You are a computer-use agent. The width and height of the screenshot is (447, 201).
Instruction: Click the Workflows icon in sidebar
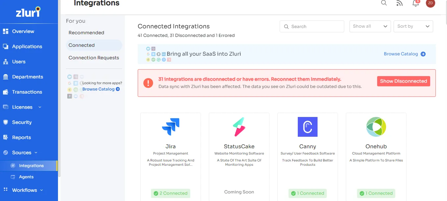[6, 189]
